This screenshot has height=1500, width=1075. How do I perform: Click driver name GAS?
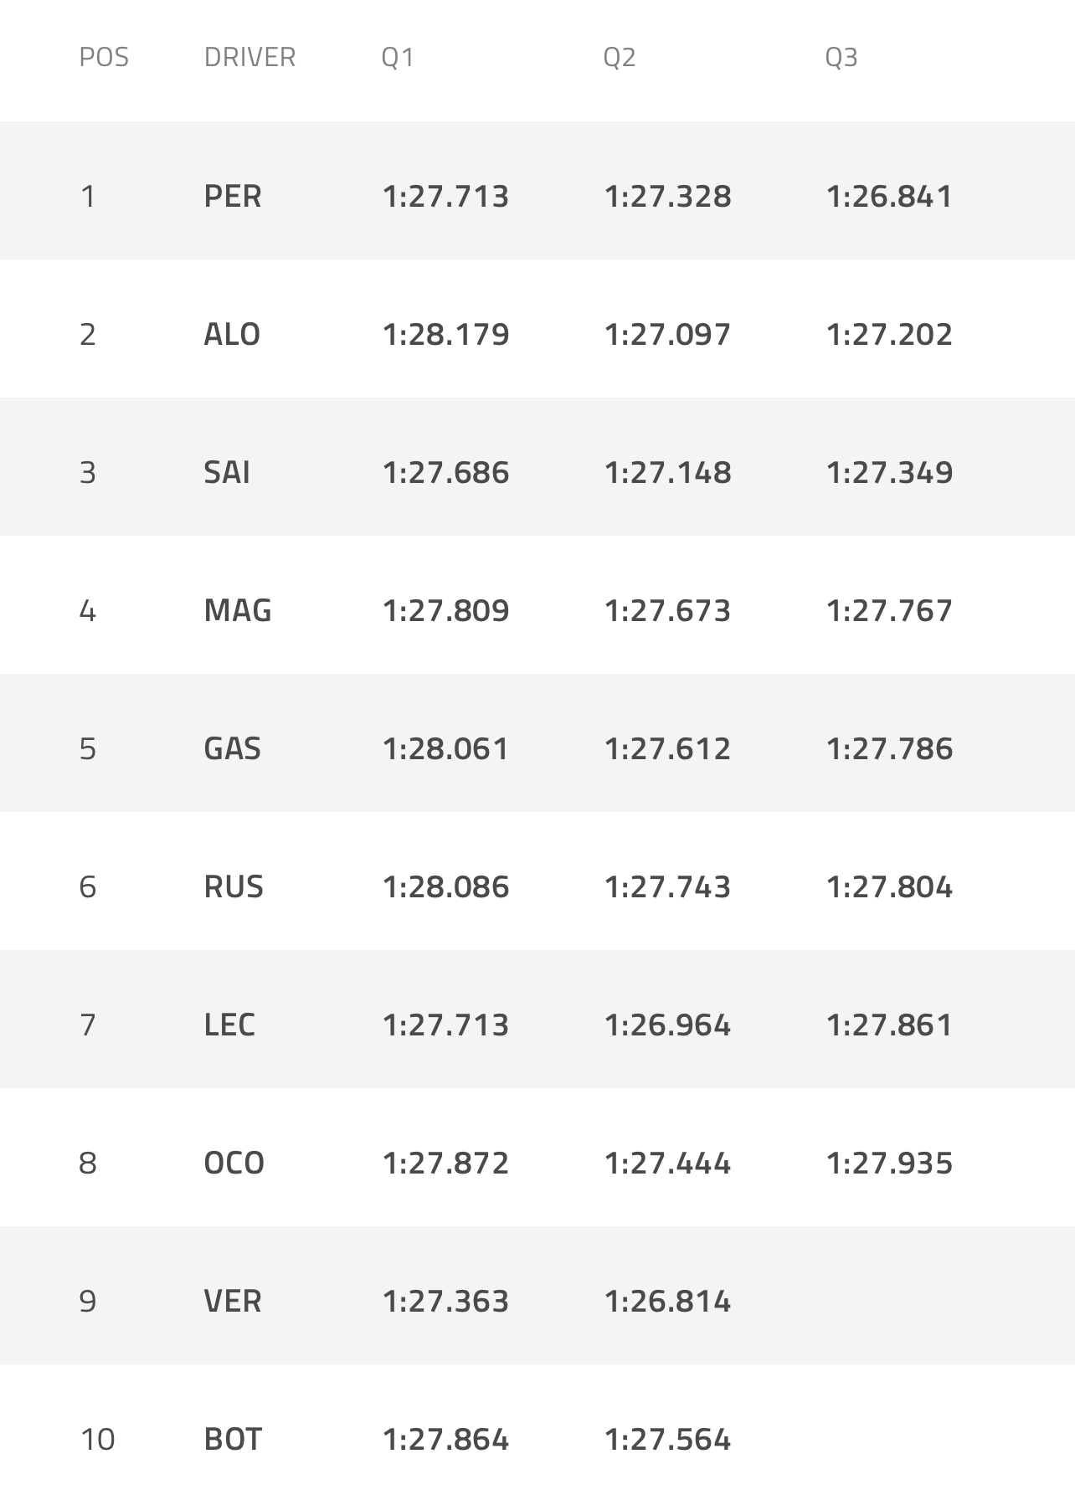233,748
